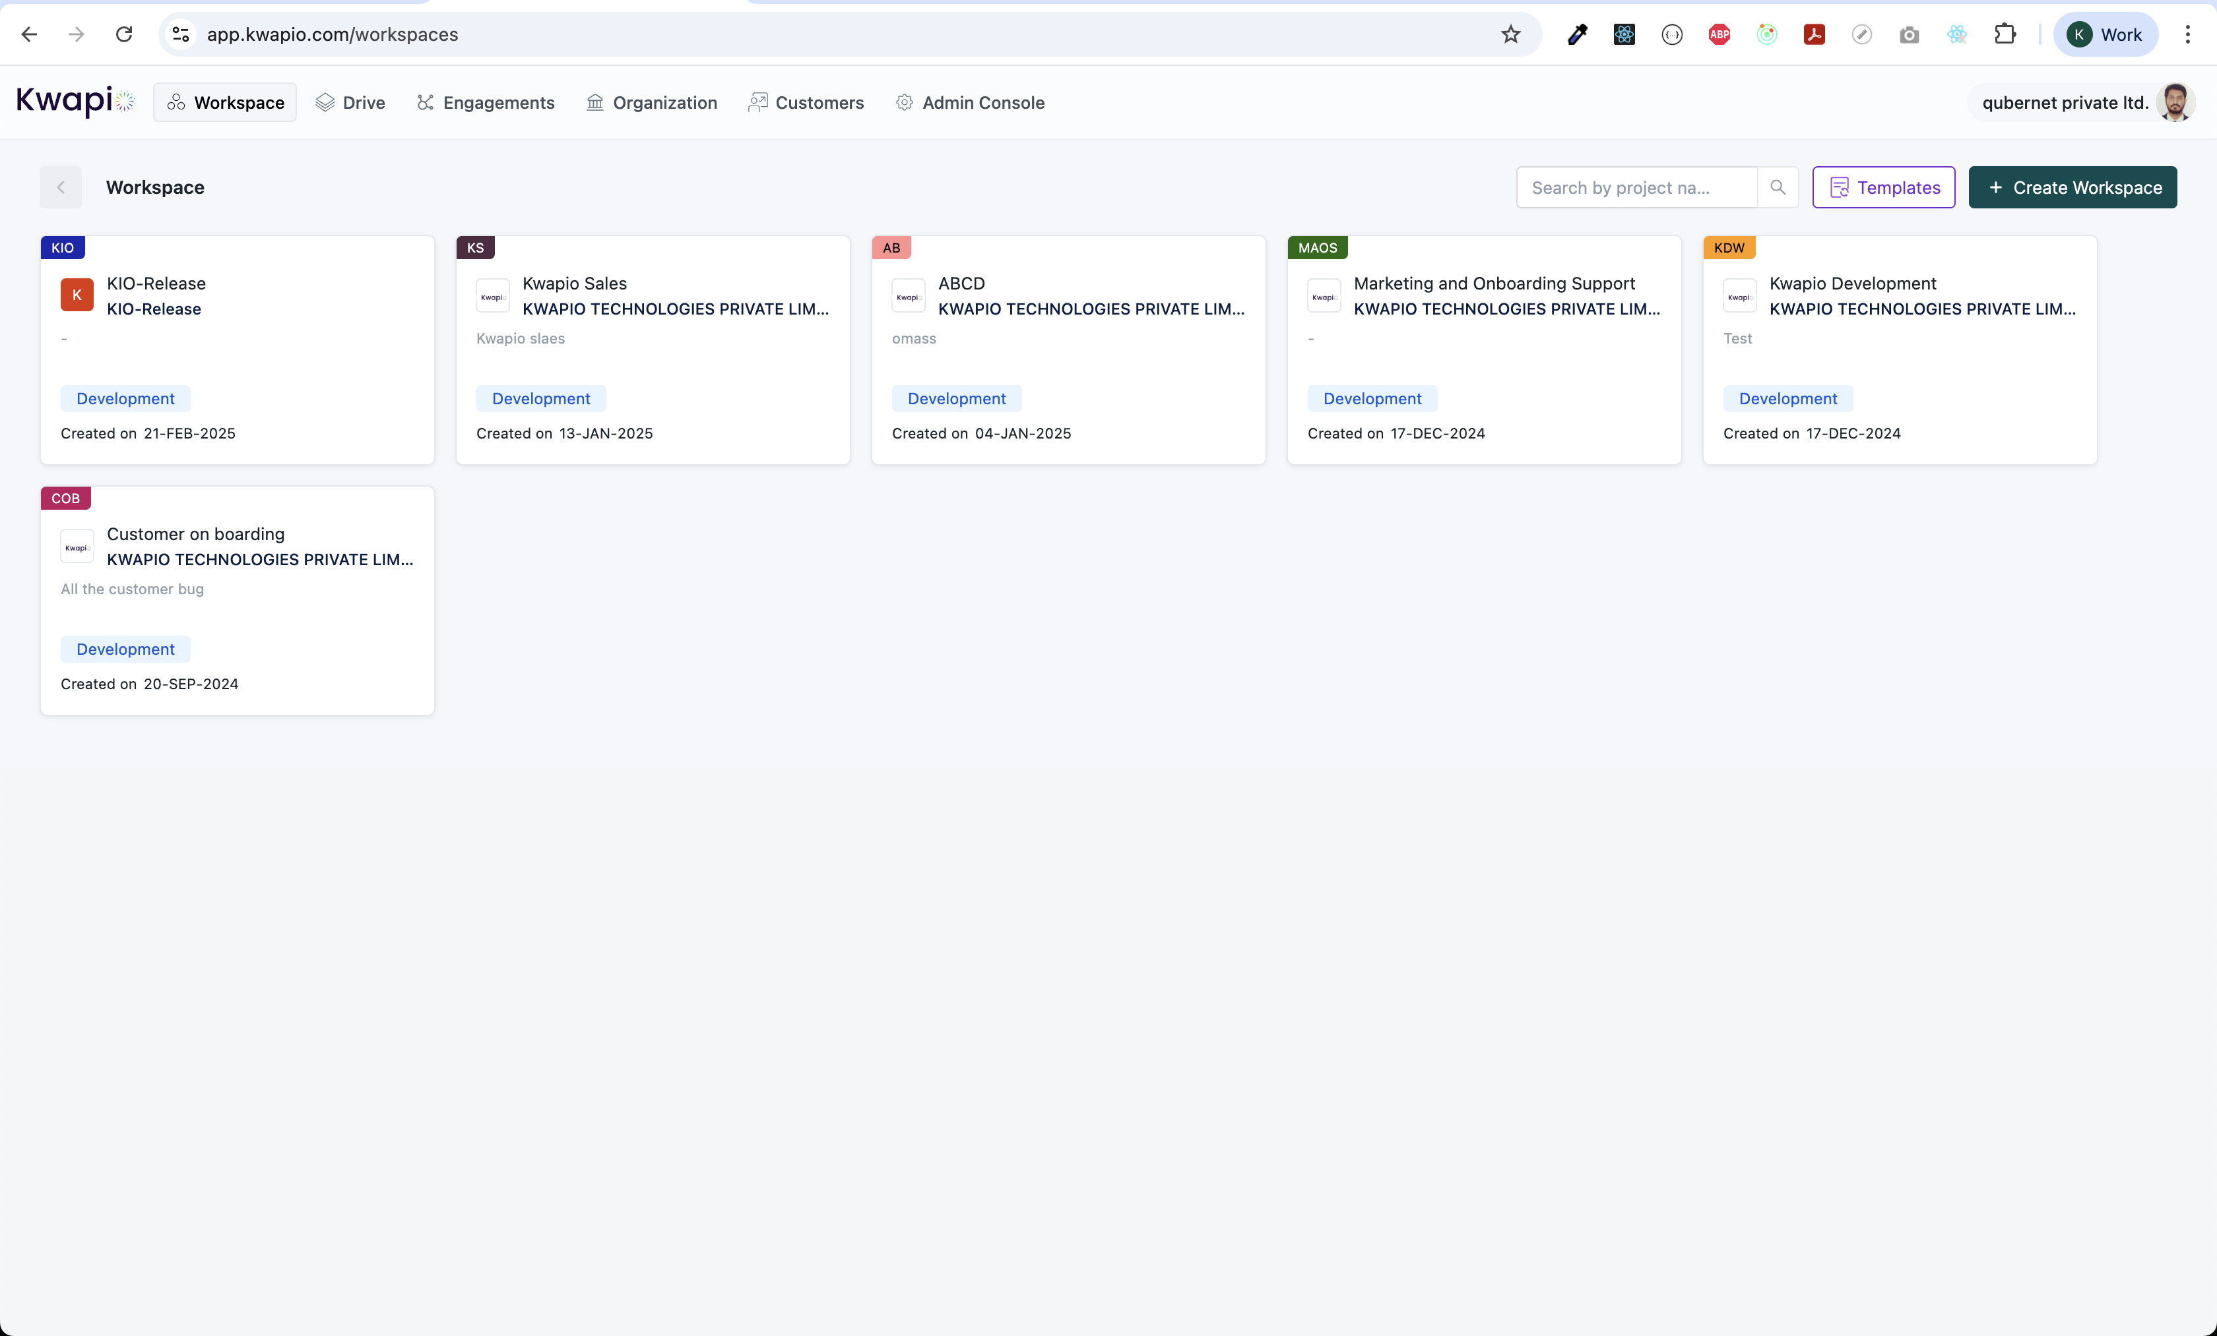Click the user profile avatar
The image size is (2217, 1336).
pyautogui.click(x=2175, y=102)
